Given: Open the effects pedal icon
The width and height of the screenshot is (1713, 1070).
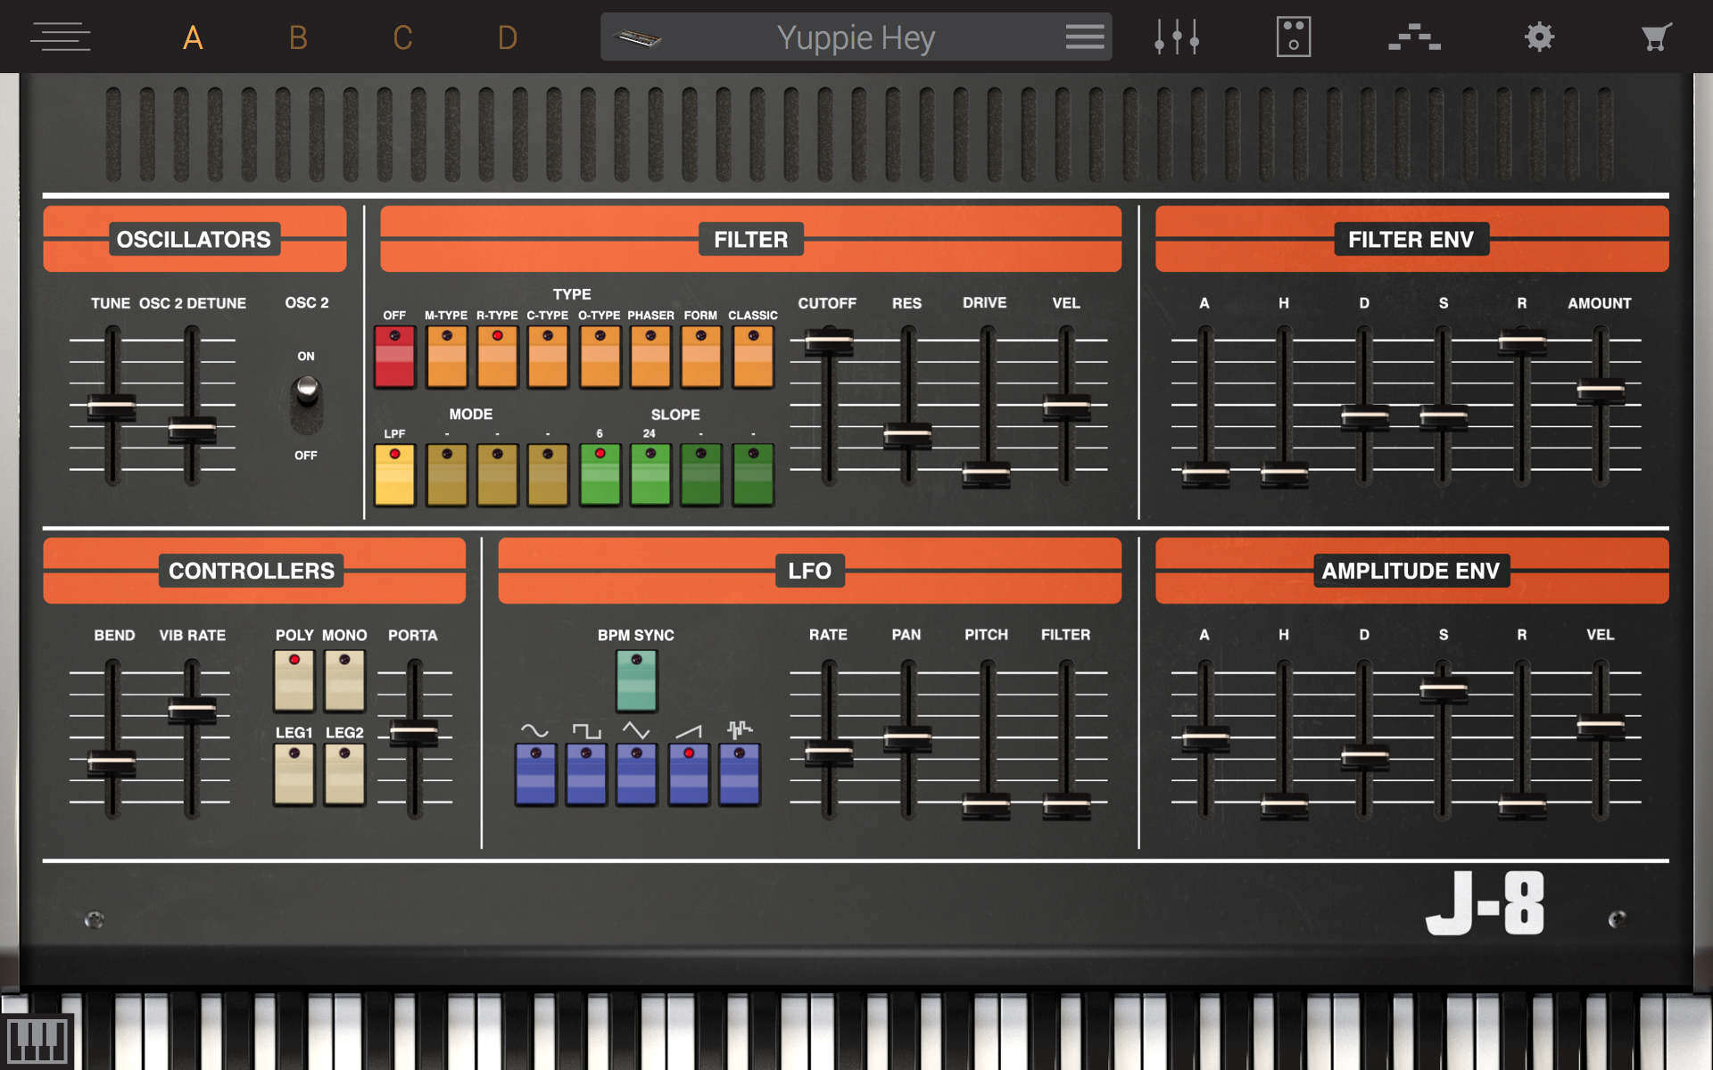Looking at the screenshot, I should click(x=1293, y=37).
